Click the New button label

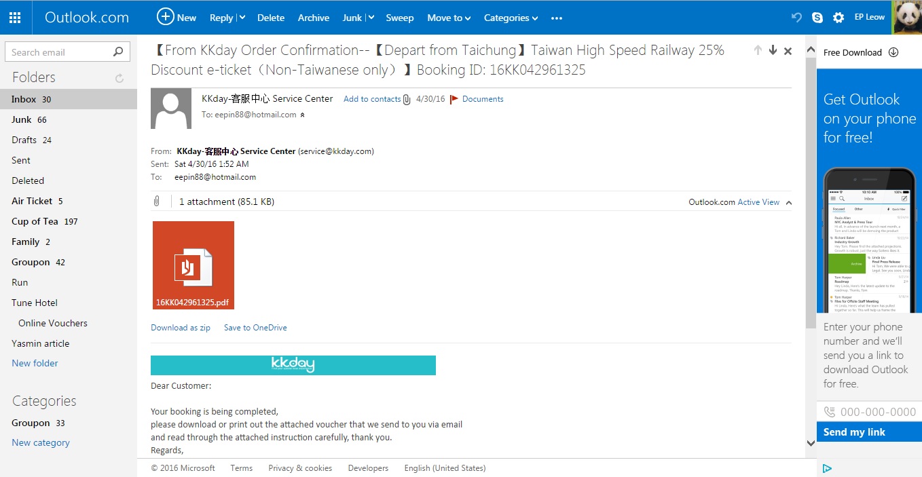(x=187, y=18)
